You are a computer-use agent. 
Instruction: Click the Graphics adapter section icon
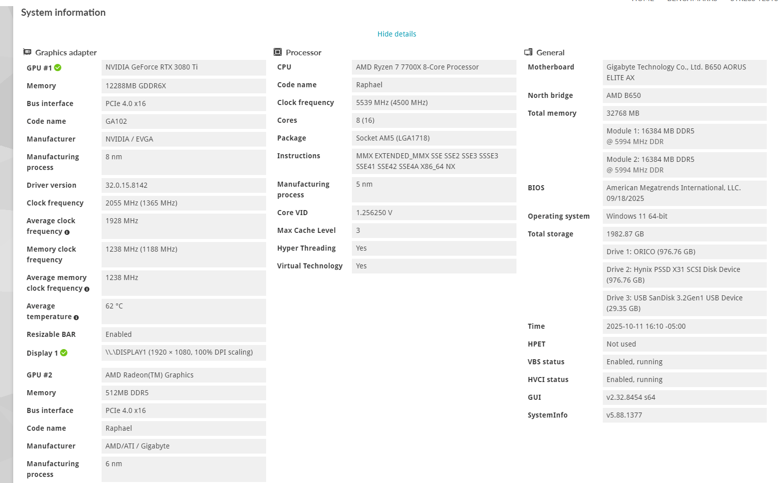click(27, 52)
